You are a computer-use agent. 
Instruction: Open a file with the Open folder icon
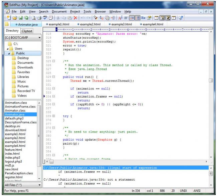[15, 18]
